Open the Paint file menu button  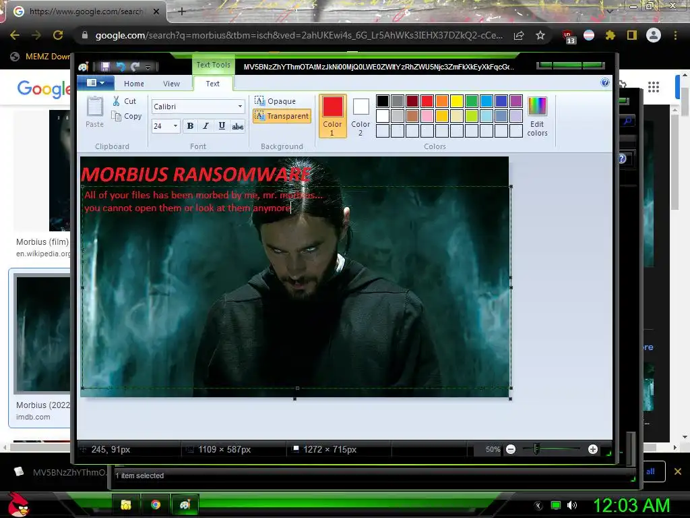coord(96,83)
